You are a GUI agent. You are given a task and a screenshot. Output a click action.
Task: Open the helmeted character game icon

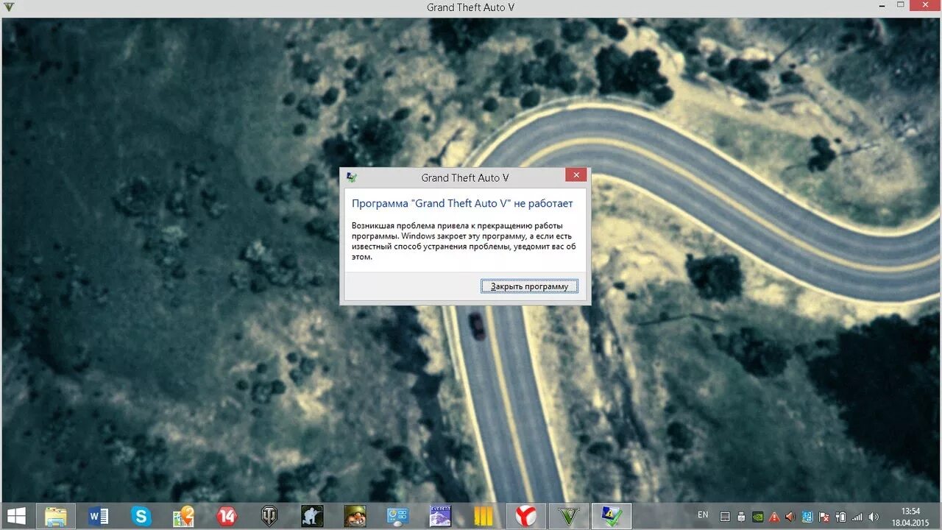pos(355,517)
